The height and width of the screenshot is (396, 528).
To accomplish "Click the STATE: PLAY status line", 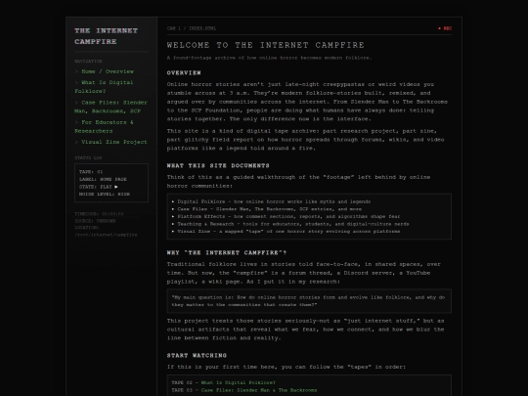I will pos(99,187).
